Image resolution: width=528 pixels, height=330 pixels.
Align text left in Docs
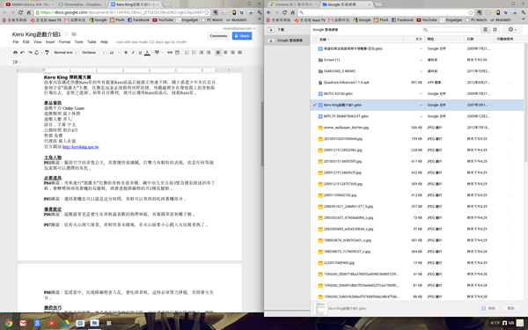coord(218,53)
